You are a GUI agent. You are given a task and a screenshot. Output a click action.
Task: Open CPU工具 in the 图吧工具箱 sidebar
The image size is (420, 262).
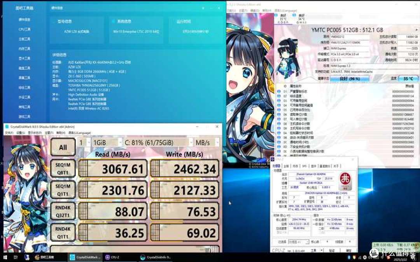(24, 29)
